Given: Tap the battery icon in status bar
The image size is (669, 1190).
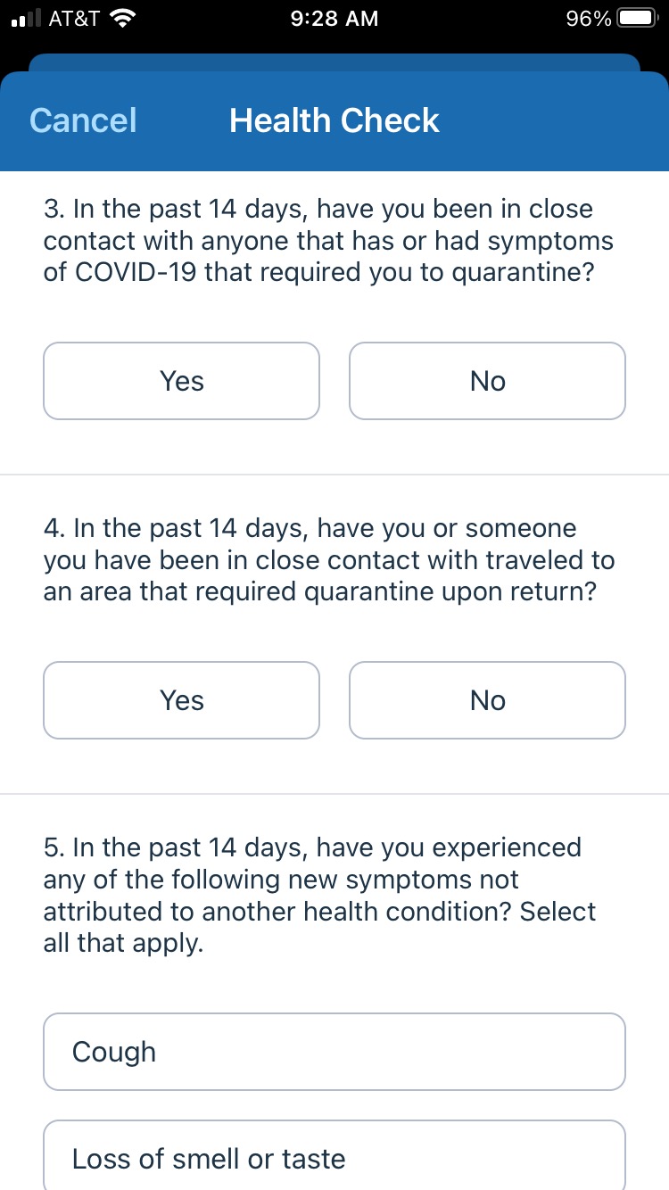Looking at the screenshot, I should coord(637,19).
